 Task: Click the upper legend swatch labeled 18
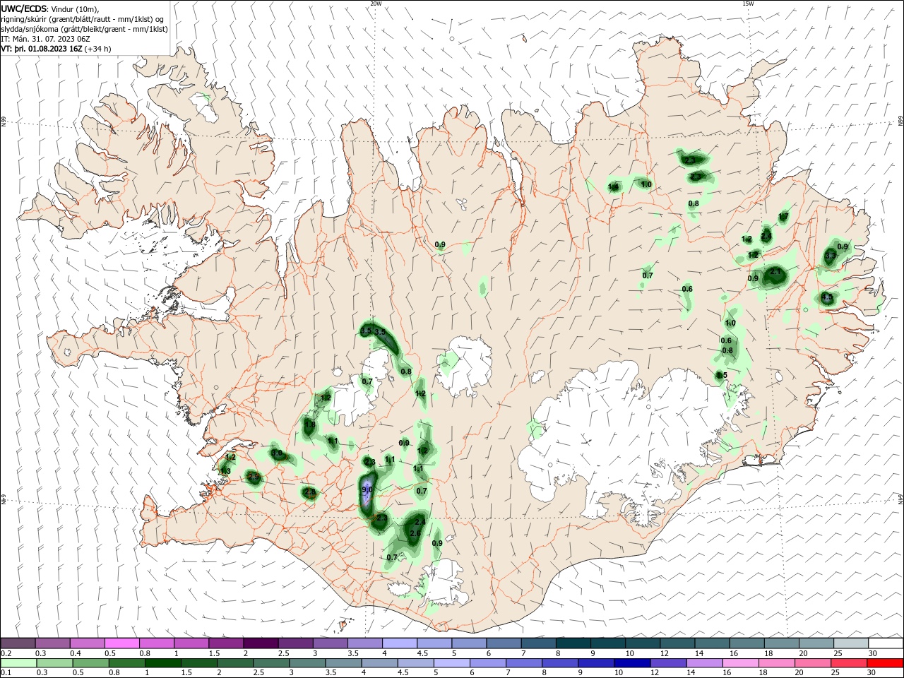(x=783, y=643)
